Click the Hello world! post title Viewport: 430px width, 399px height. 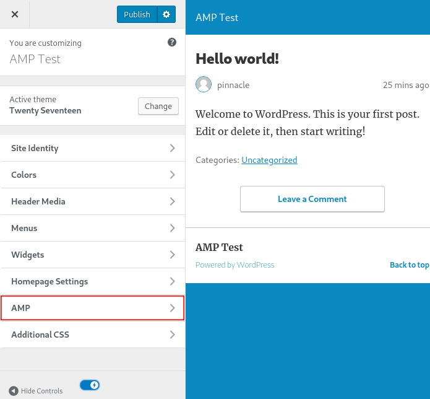[x=237, y=59]
